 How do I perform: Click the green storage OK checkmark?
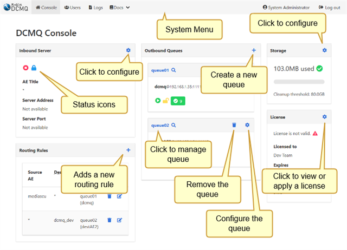[319, 69]
